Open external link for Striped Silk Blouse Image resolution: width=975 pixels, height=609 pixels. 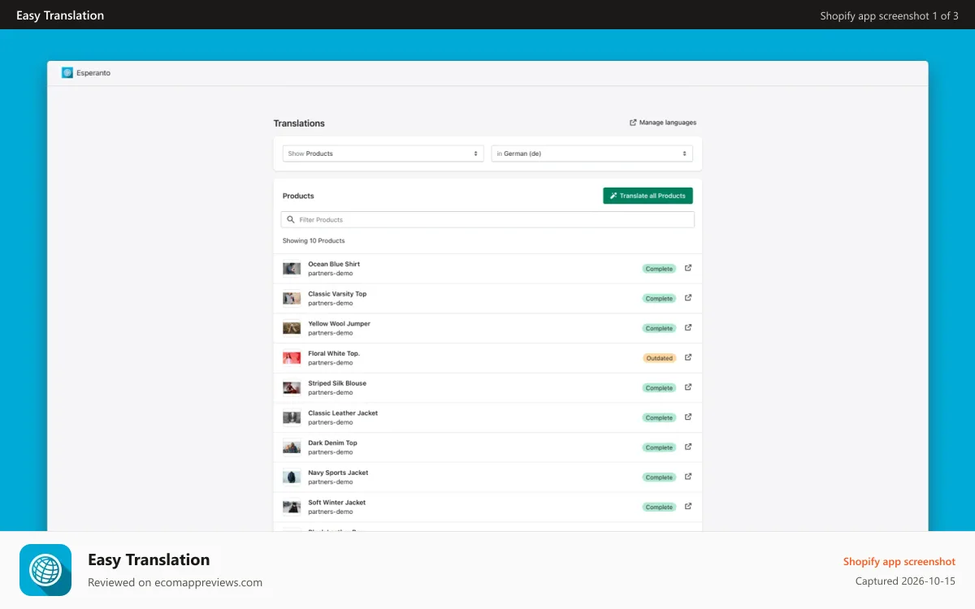point(688,387)
